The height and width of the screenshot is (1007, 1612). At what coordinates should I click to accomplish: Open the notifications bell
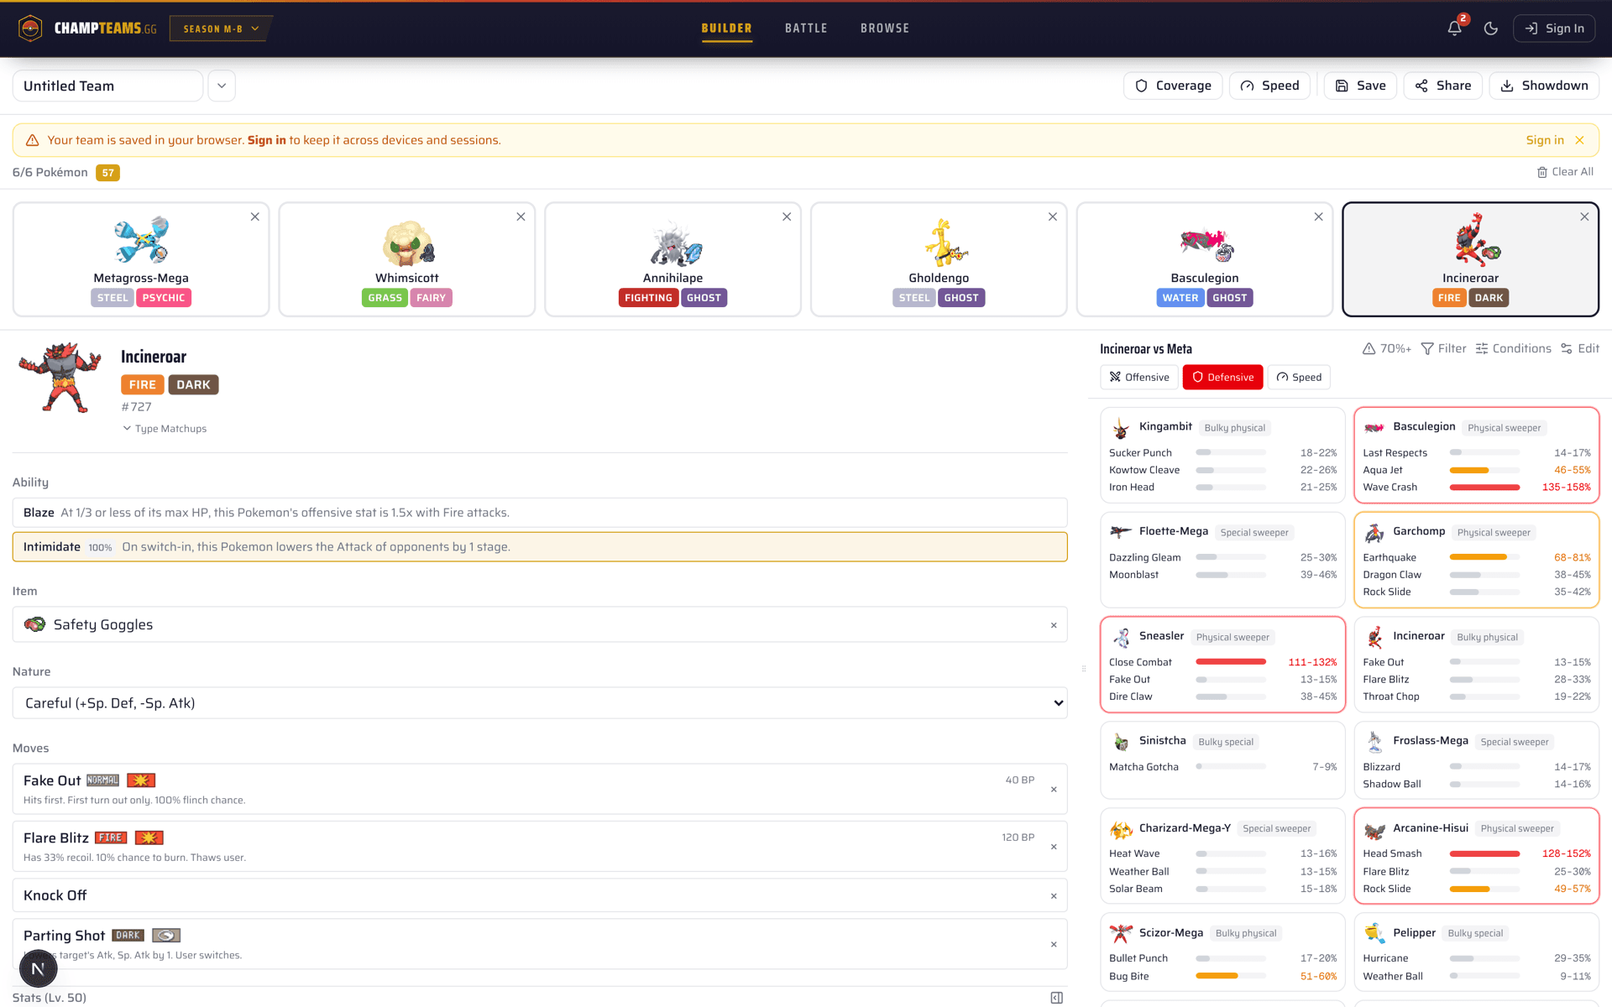point(1455,29)
